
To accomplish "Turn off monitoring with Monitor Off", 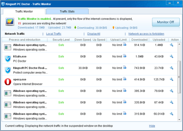I will tap(166, 22).
